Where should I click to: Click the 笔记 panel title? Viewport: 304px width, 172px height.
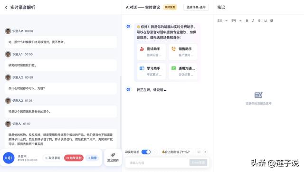(221, 8)
